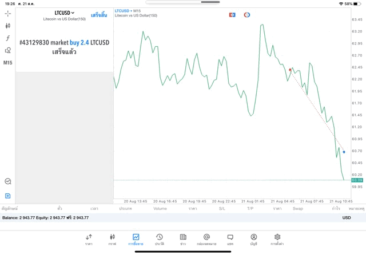Sort by Volume column header

(160, 209)
